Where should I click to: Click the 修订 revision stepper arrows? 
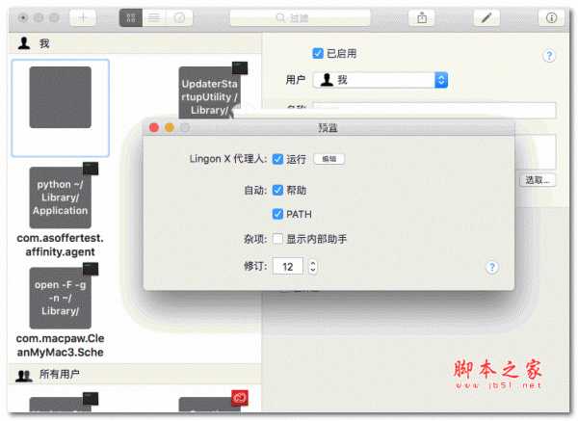(x=313, y=266)
